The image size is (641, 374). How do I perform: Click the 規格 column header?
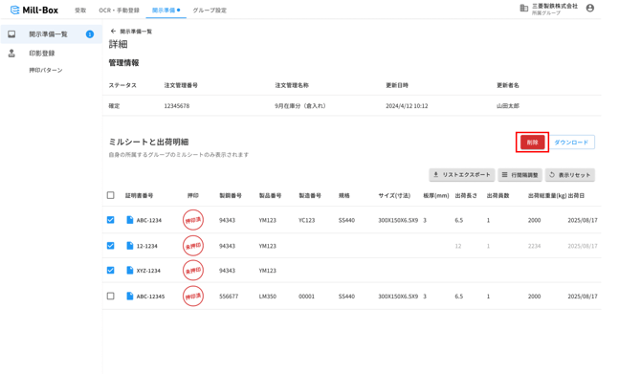click(344, 196)
